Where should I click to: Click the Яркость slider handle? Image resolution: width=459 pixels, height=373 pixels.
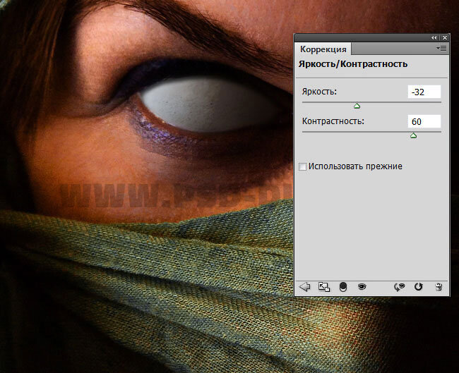pos(357,106)
